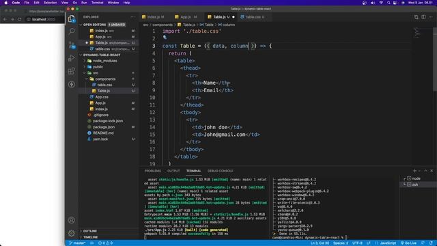Viewport: 437px width, 246px height.
Task: Open the terminal launch profile dropdown
Action: point(419,171)
